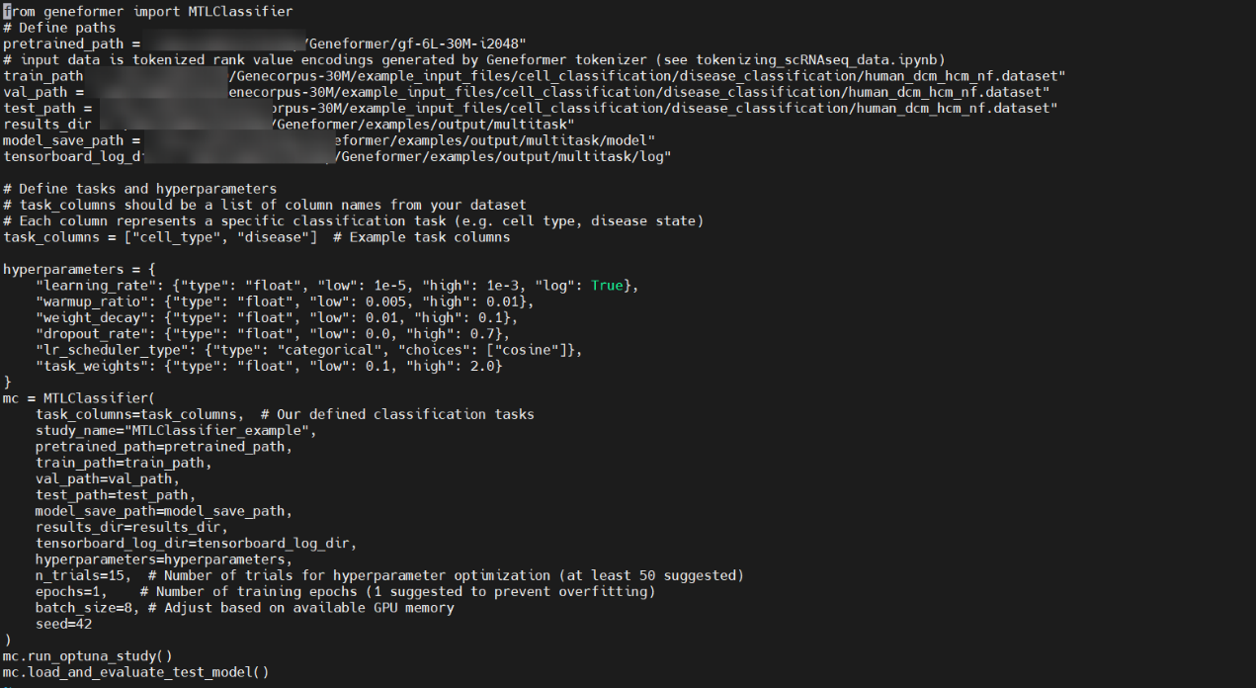Click the "# Define paths" comment
Screen dimensions: 1256x688
tap(59, 28)
